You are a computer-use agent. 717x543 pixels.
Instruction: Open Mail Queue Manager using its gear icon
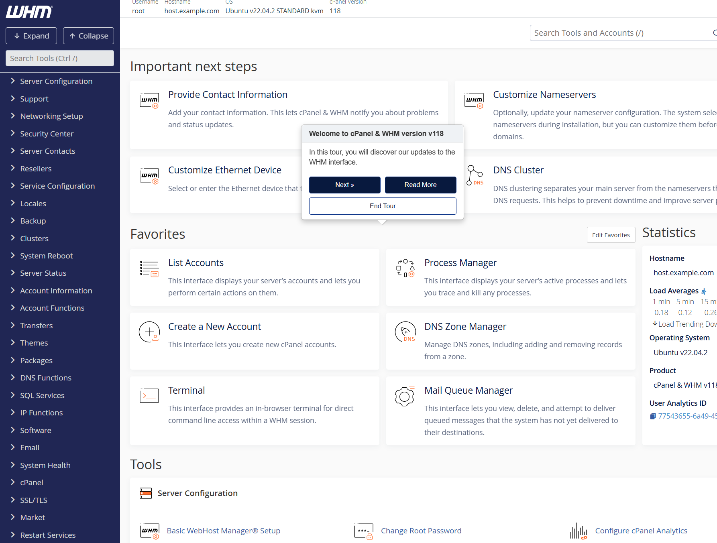404,397
